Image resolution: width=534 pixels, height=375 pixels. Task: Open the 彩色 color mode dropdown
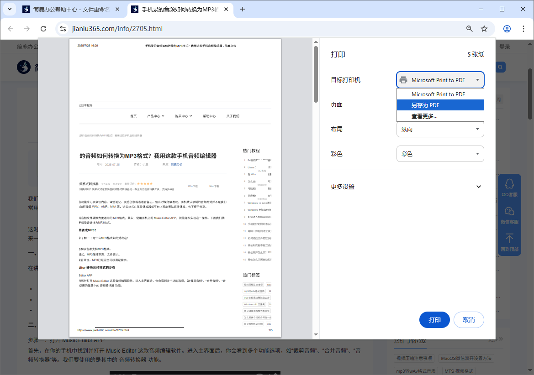pyautogui.click(x=440, y=154)
